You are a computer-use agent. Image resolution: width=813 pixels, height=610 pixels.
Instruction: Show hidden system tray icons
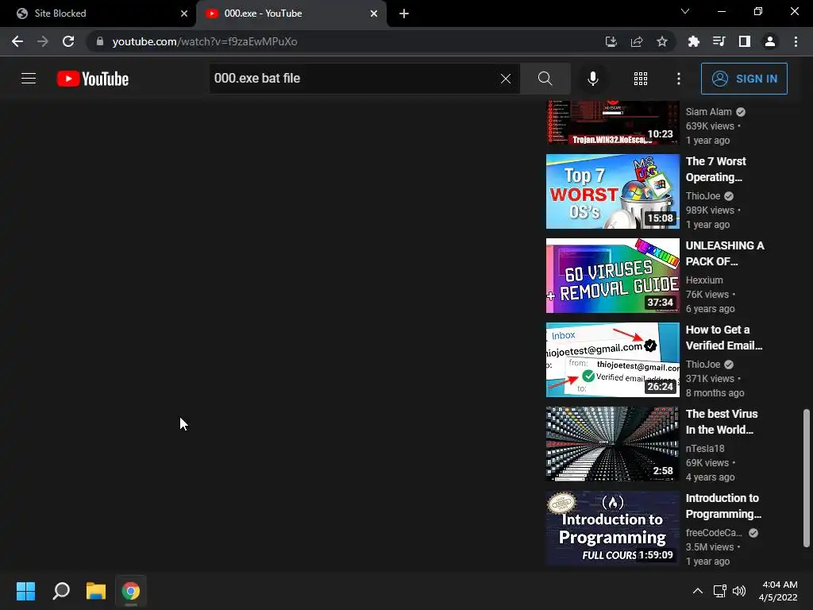tap(698, 591)
